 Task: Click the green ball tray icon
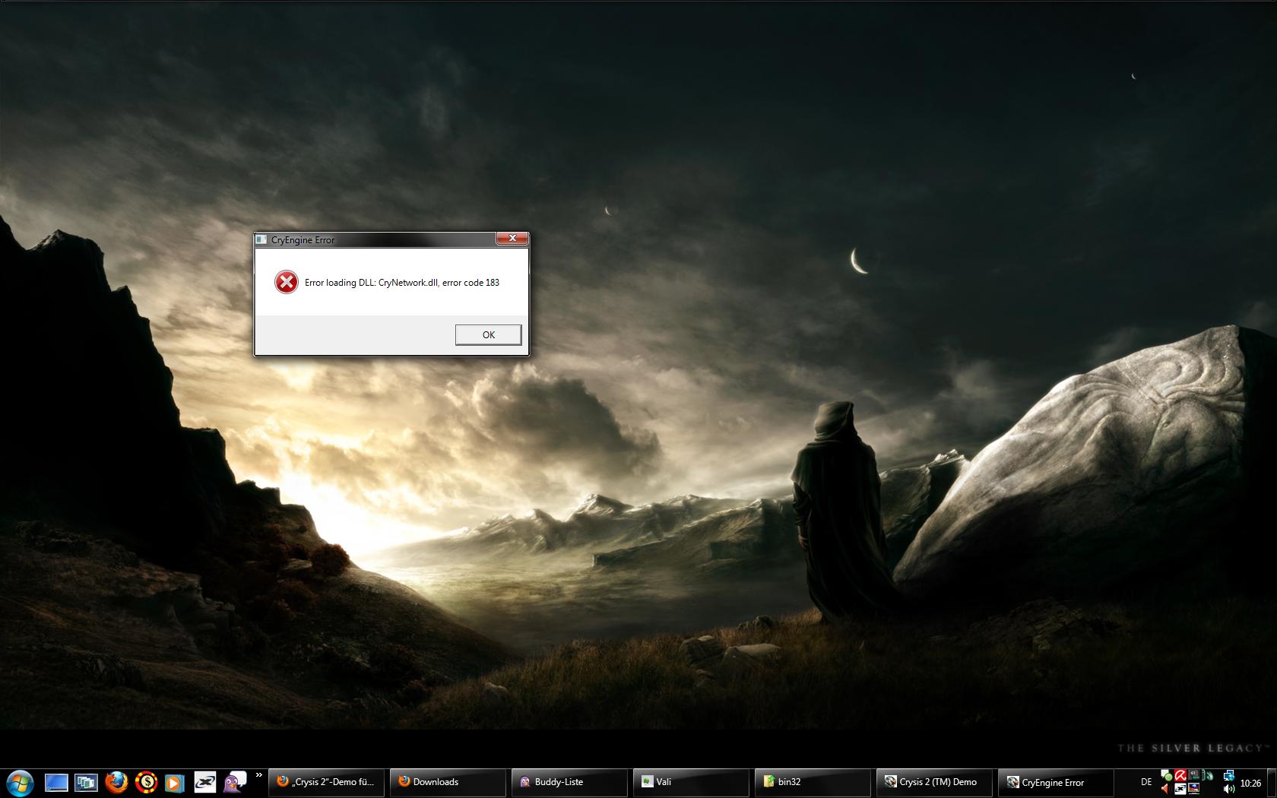point(1167,775)
